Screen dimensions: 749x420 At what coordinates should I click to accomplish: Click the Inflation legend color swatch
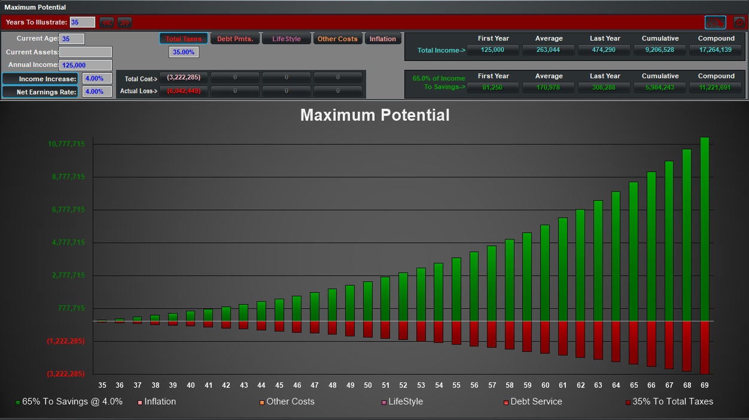click(x=140, y=403)
